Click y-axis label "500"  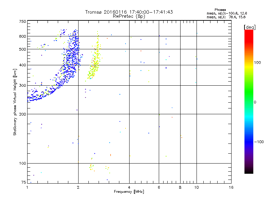(22, 49)
